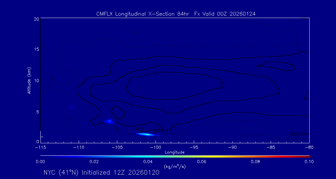
Task: Click the NYC (41°N) Initialized footer text
Action: 101,172
